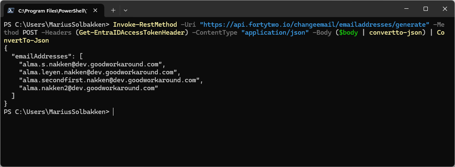Screen dimensions: 455x167
Task: Open a new tab with the plus button
Action: click(113, 9)
